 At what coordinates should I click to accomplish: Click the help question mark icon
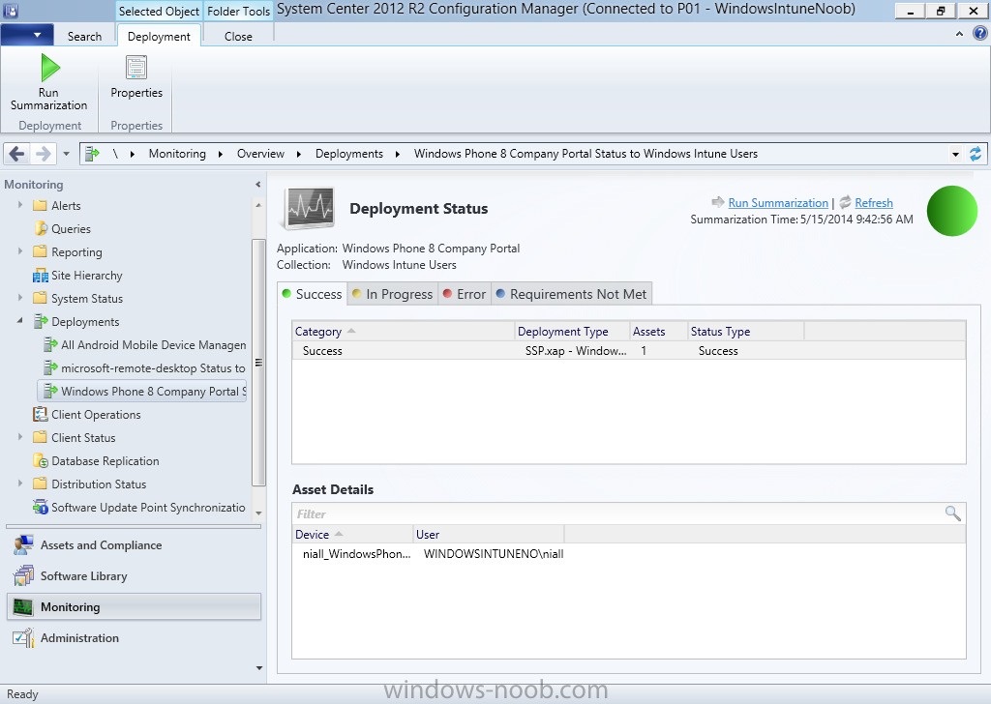979,34
